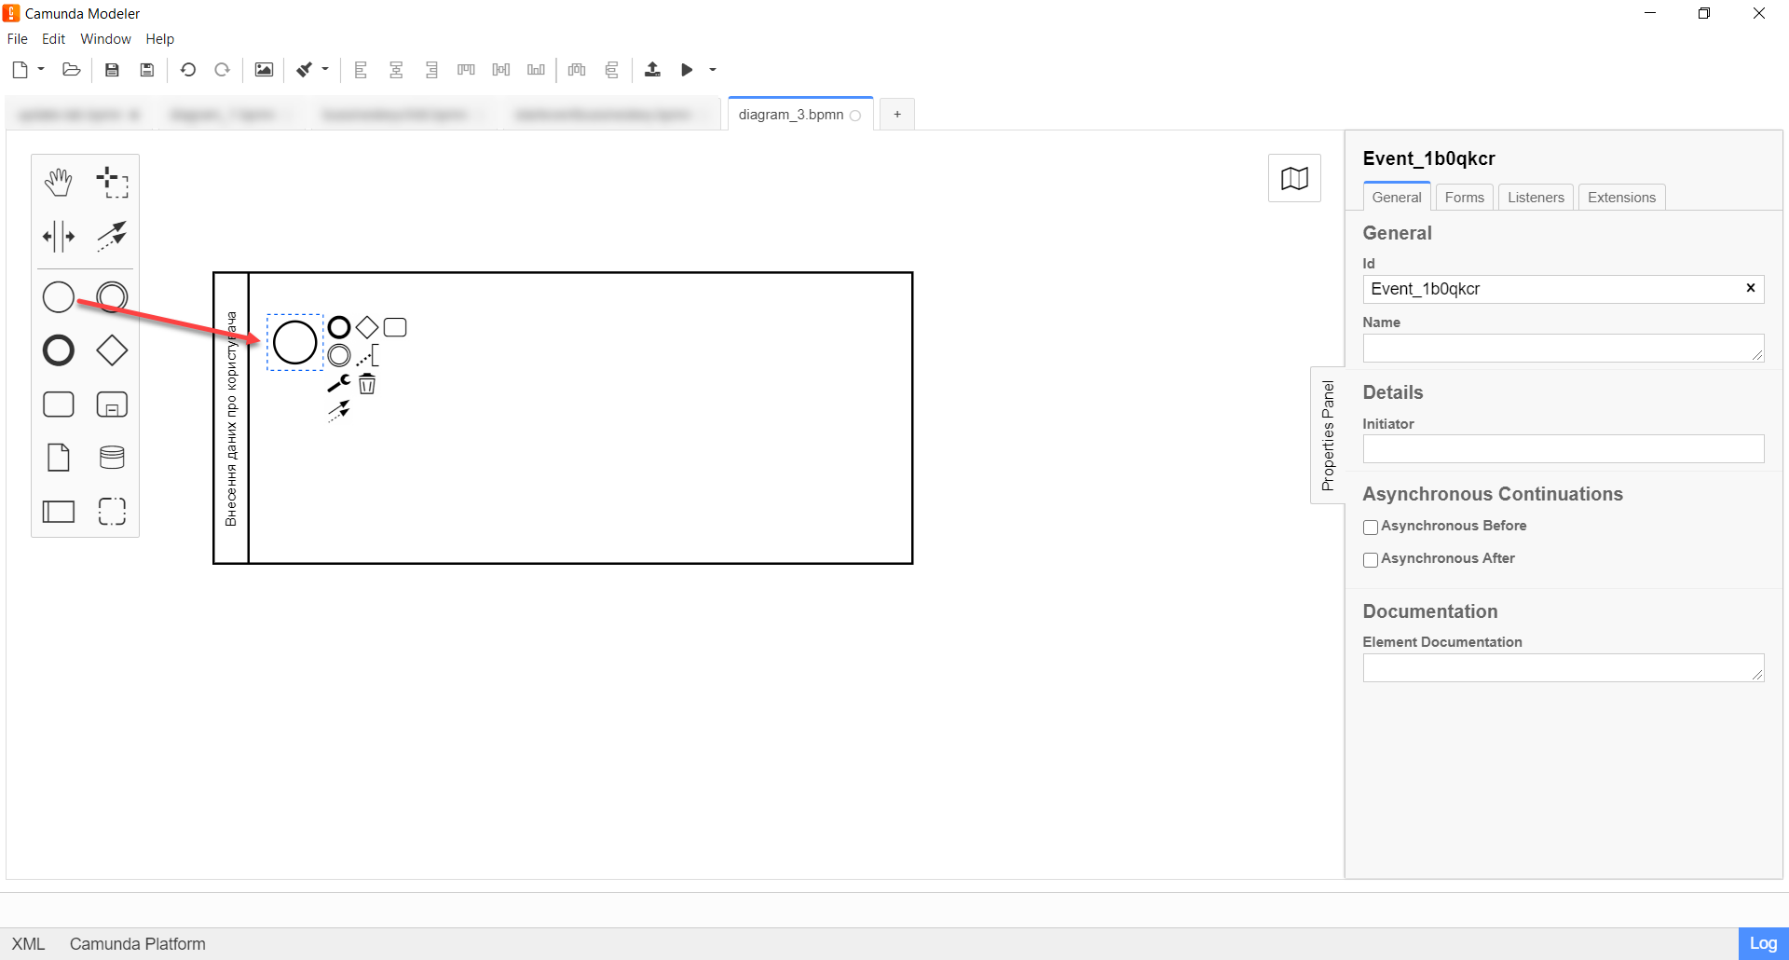1789x960 pixels.
Task: Redo last action
Action: (x=223, y=70)
